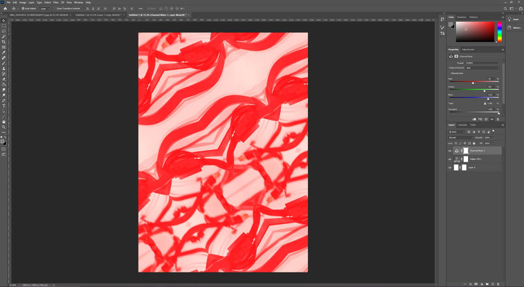Image resolution: width=524 pixels, height=287 pixels.
Task: Go to the Home screen icon
Action: pos(5,9)
